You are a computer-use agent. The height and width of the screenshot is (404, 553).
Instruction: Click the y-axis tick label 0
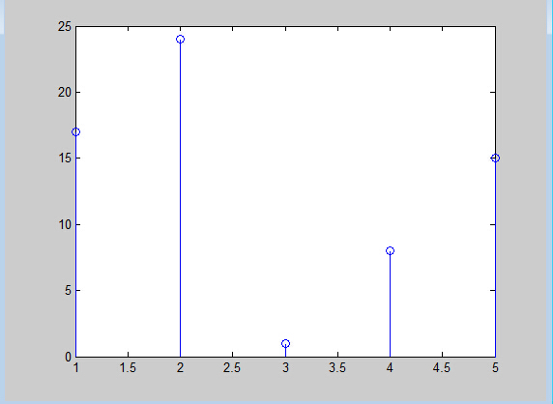[x=68, y=357]
